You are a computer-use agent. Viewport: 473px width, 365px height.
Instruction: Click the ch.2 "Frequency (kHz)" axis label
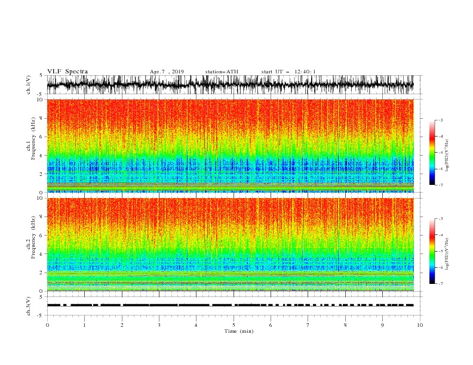click(x=33, y=237)
